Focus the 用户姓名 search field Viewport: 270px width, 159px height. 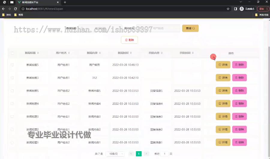point(158,28)
